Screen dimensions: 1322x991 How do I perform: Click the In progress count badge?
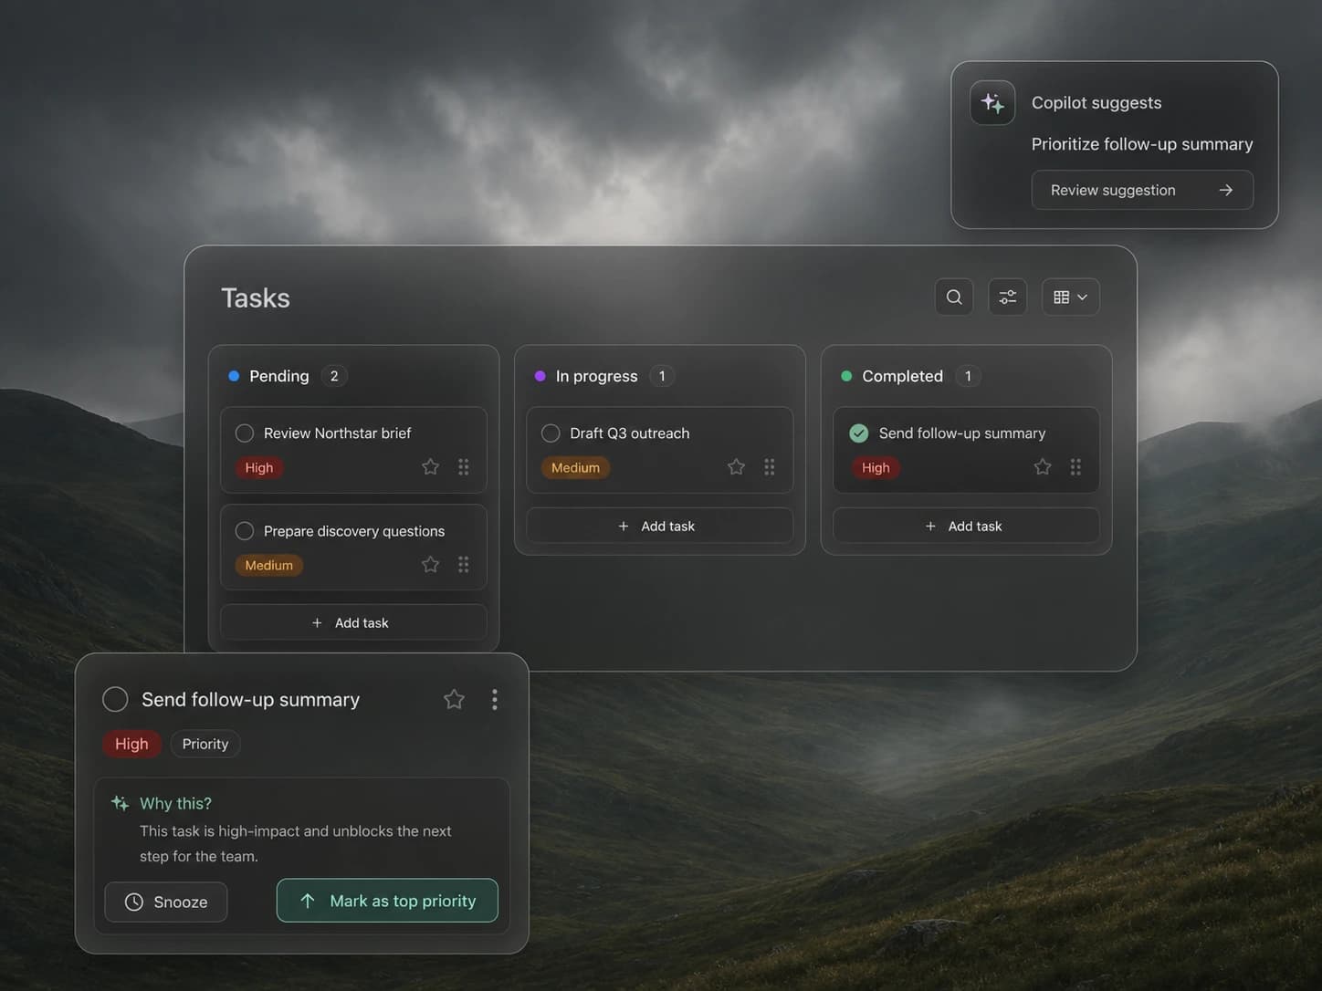pos(662,376)
